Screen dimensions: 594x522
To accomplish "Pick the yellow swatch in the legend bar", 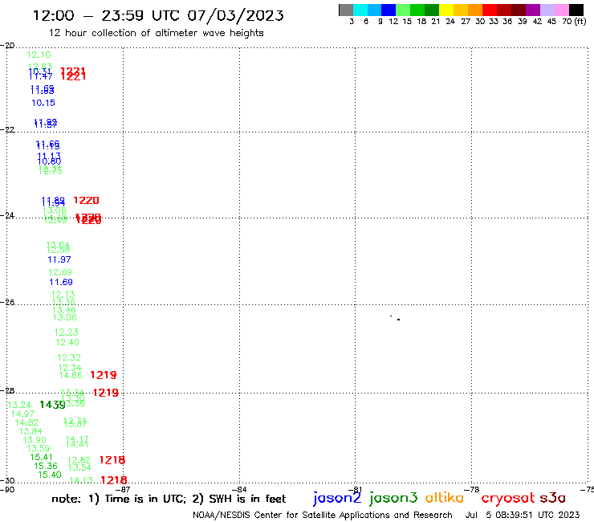I will (x=446, y=10).
